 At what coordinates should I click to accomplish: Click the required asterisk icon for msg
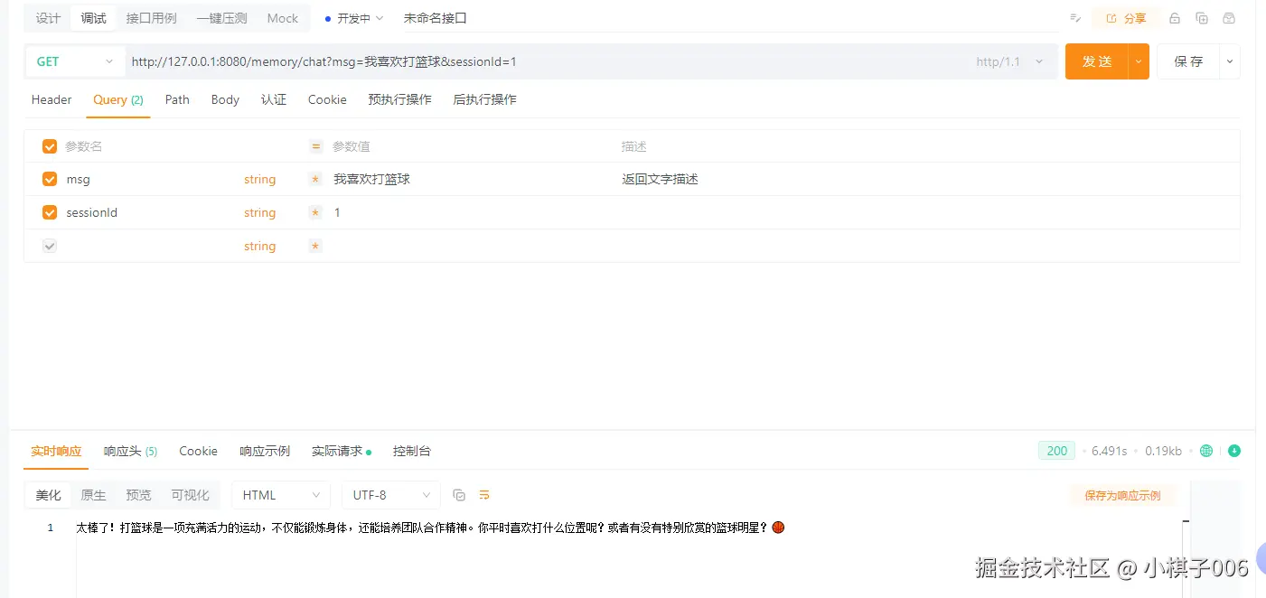point(315,179)
